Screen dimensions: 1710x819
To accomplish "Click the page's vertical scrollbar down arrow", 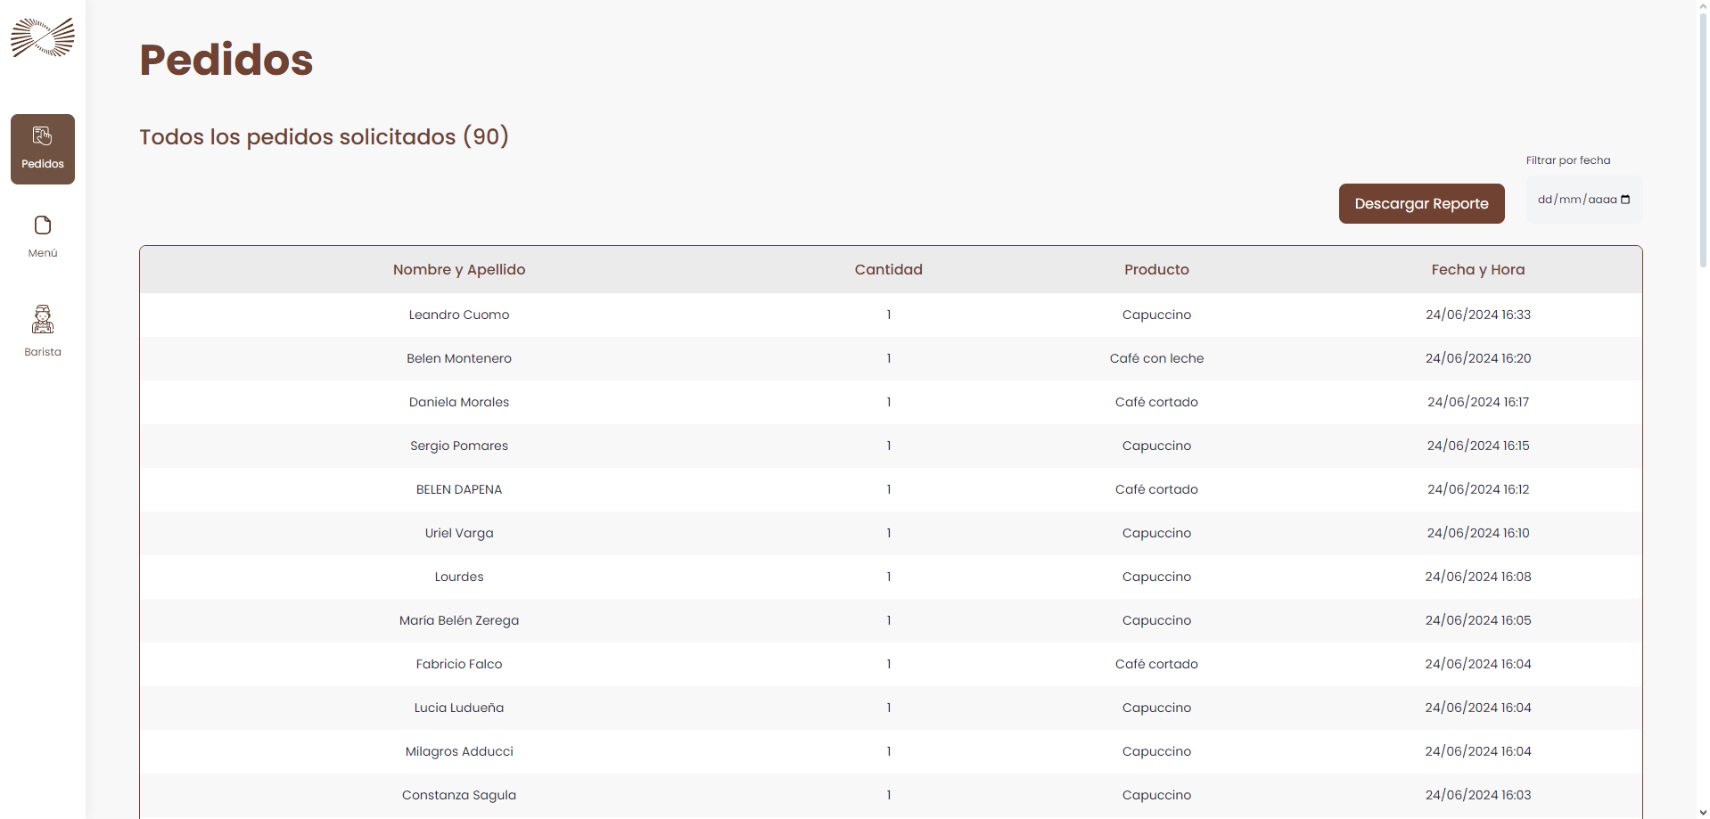I will [1702, 812].
